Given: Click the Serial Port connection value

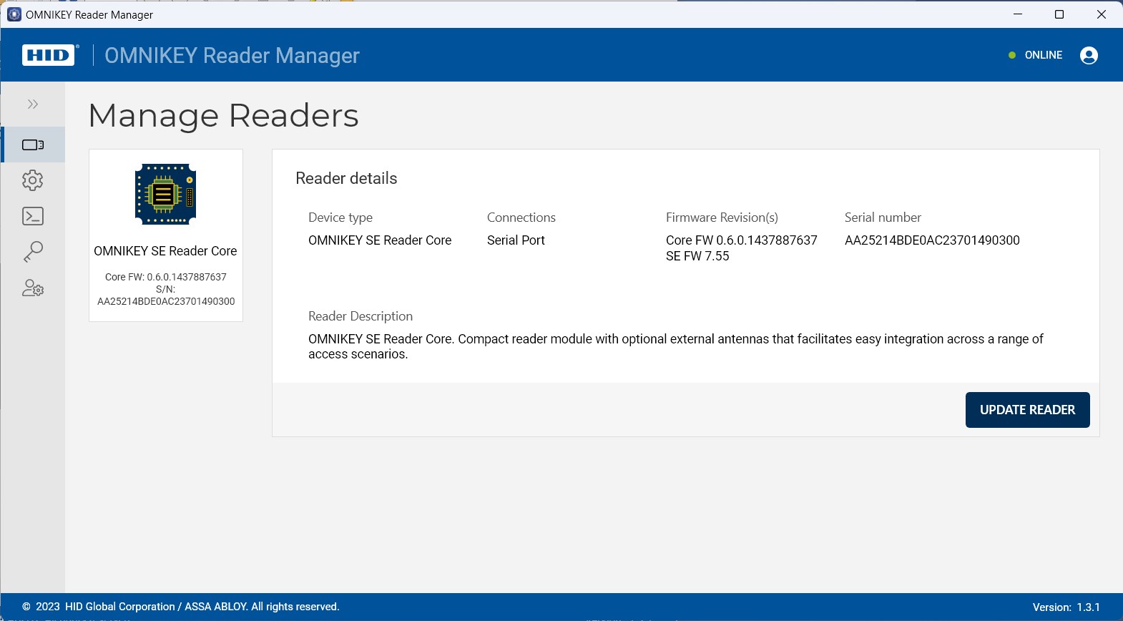Looking at the screenshot, I should click(516, 240).
